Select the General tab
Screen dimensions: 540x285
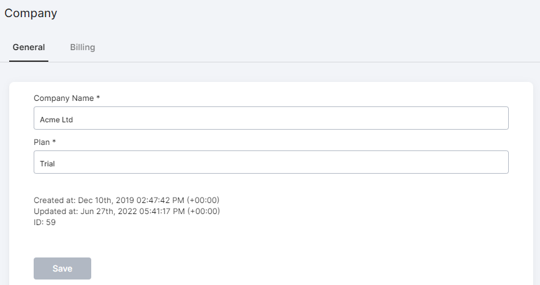pos(29,47)
